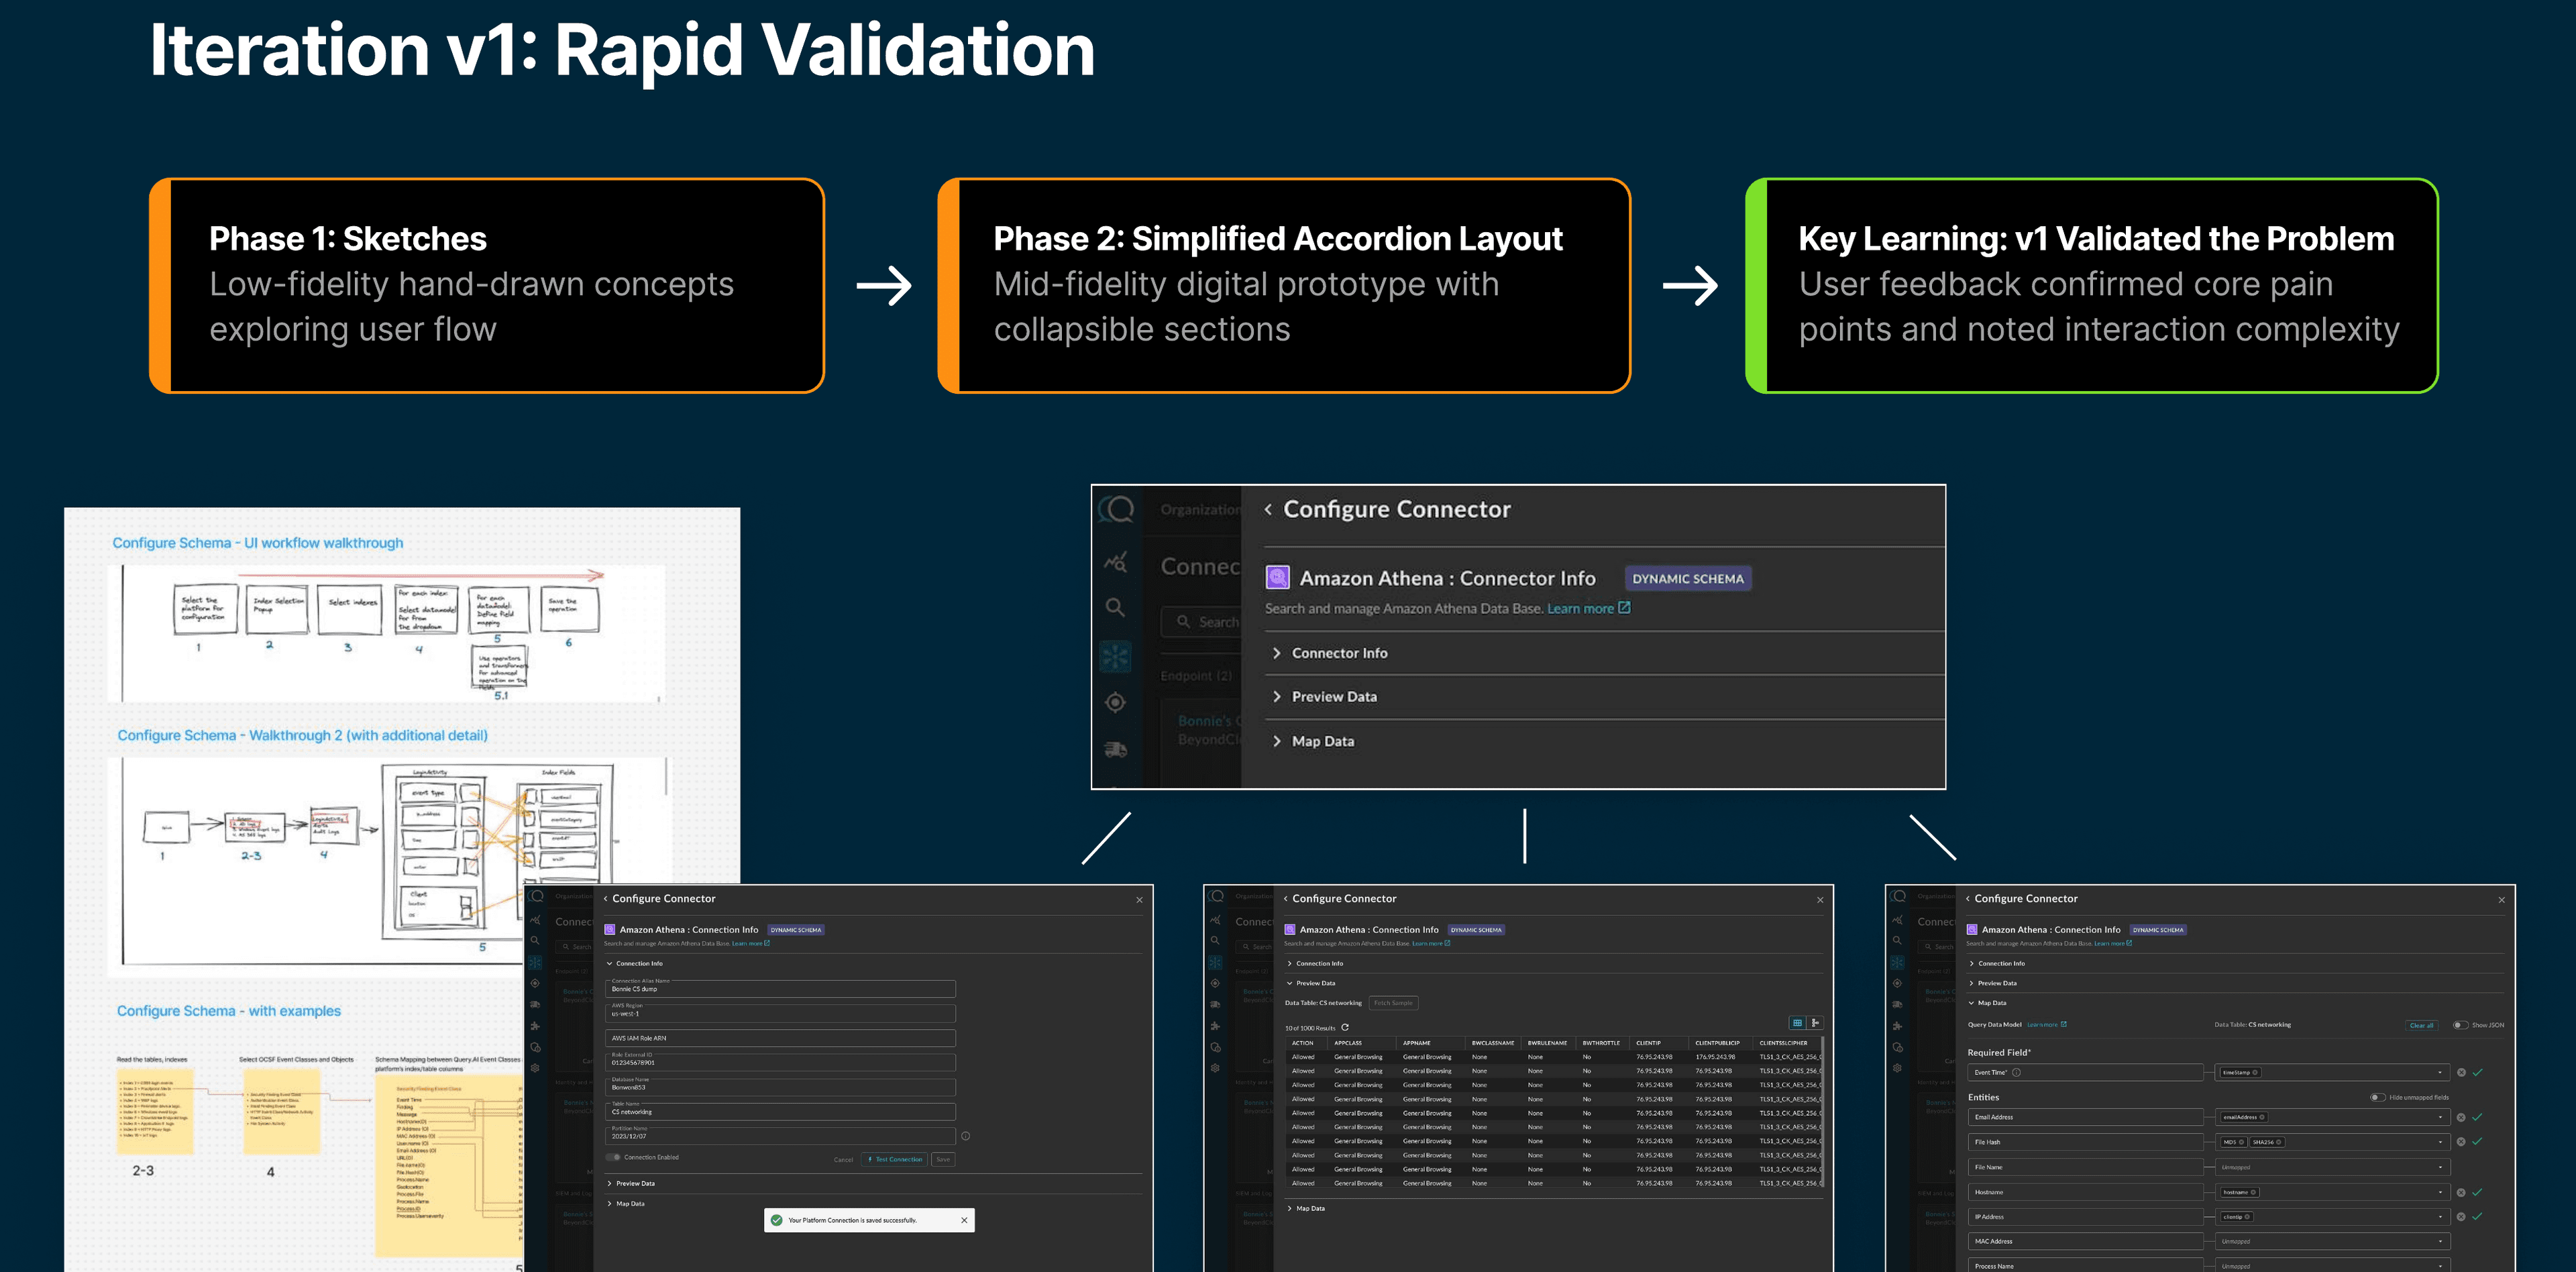Click clear X circle on Hostname row

point(2461,1192)
